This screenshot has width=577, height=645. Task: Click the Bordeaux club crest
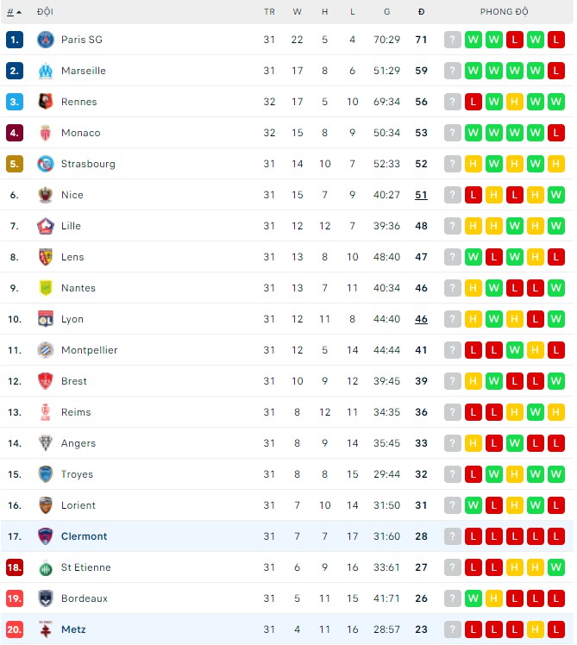point(46,598)
